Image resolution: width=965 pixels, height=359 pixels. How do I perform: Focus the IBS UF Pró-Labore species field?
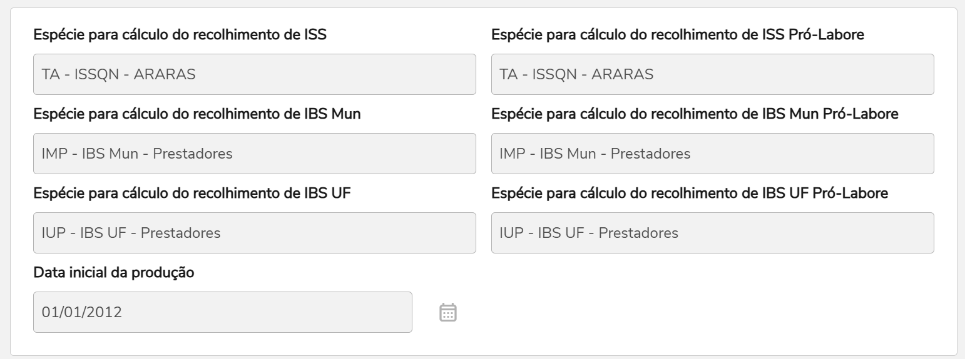712,233
